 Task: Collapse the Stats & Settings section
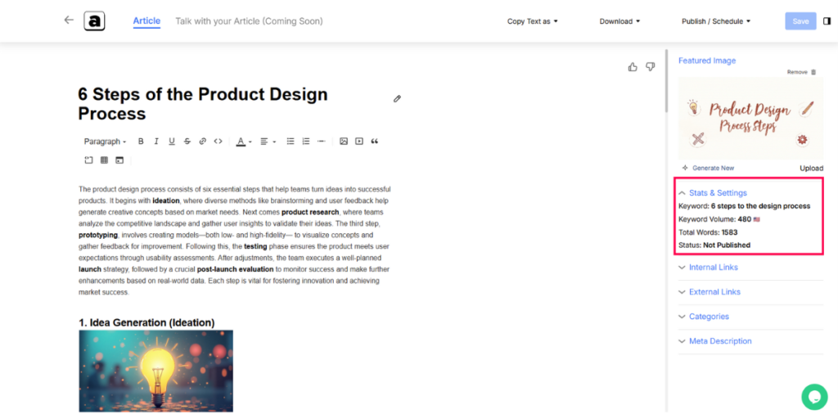coord(713,193)
